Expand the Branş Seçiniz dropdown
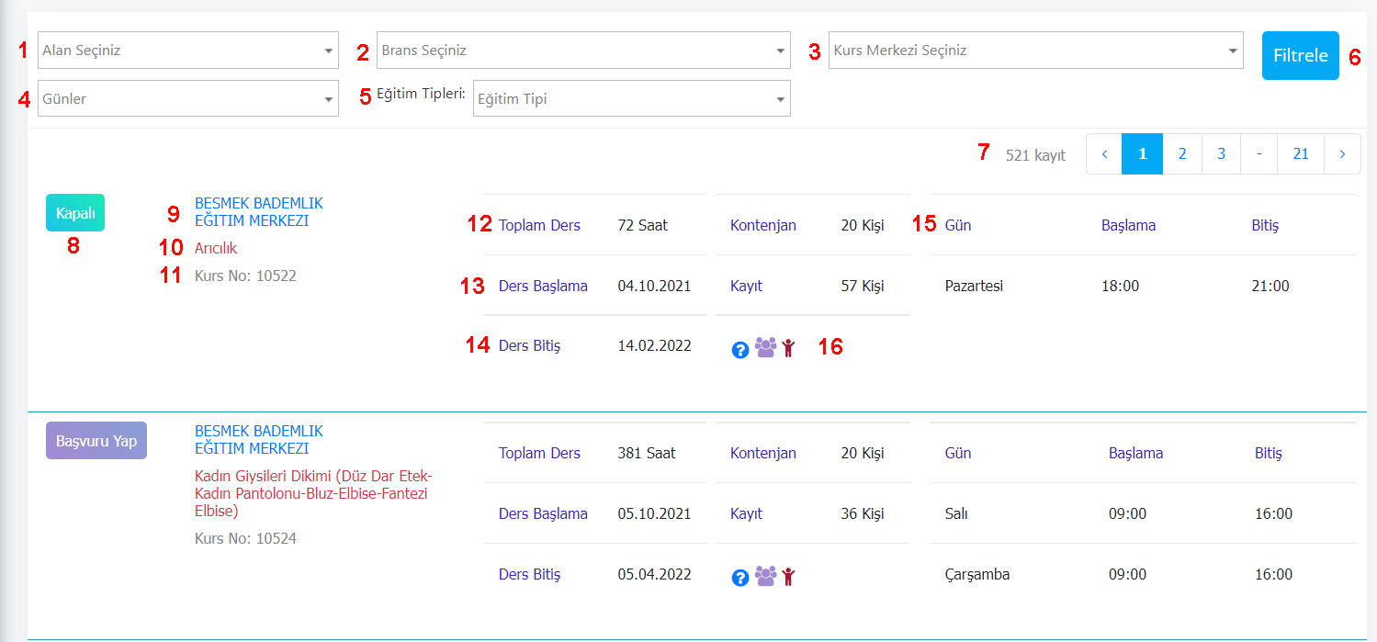Screen dimensions: 1377x642 (583, 51)
